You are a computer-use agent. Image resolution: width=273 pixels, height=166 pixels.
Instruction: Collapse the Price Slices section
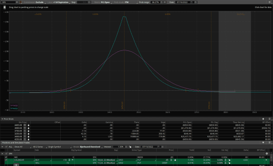(2, 119)
